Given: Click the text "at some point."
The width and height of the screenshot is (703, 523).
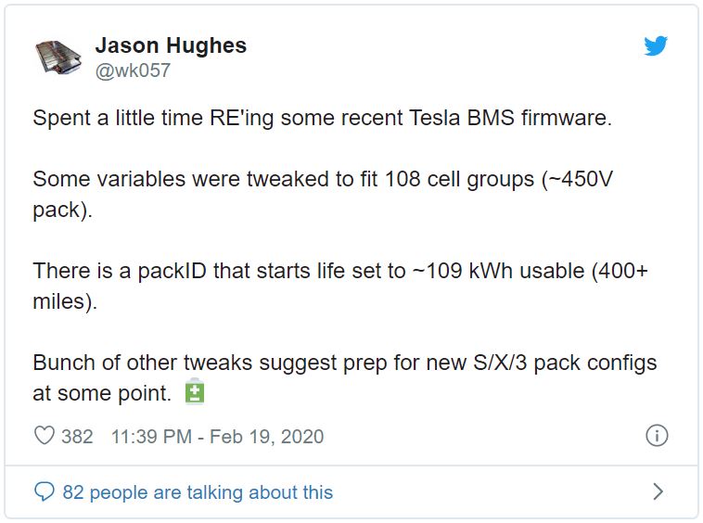Looking at the screenshot, I should click(x=102, y=393).
